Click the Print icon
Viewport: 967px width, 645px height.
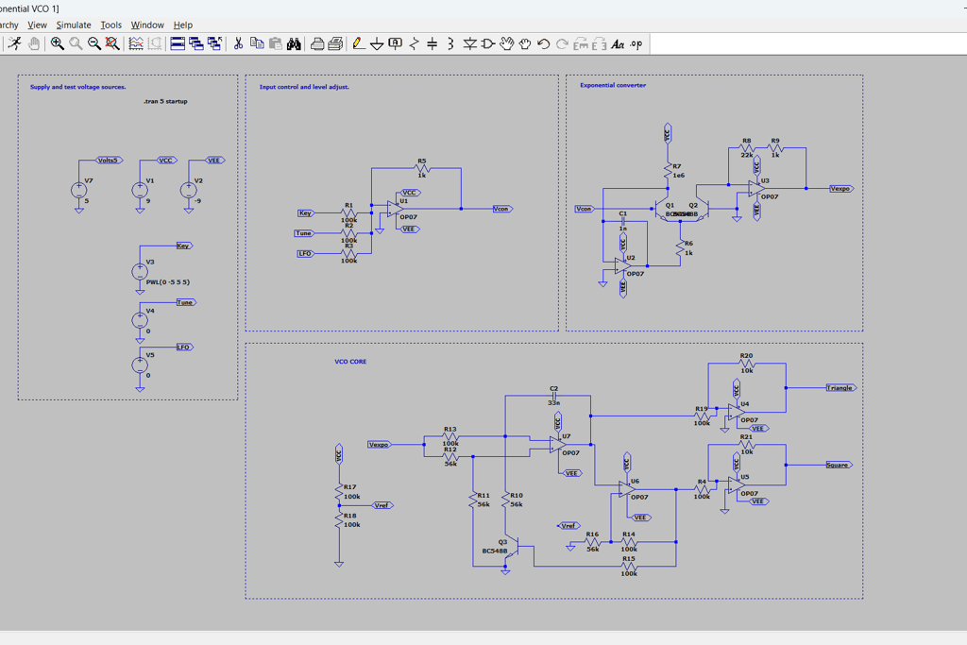(x=317, y=43)
